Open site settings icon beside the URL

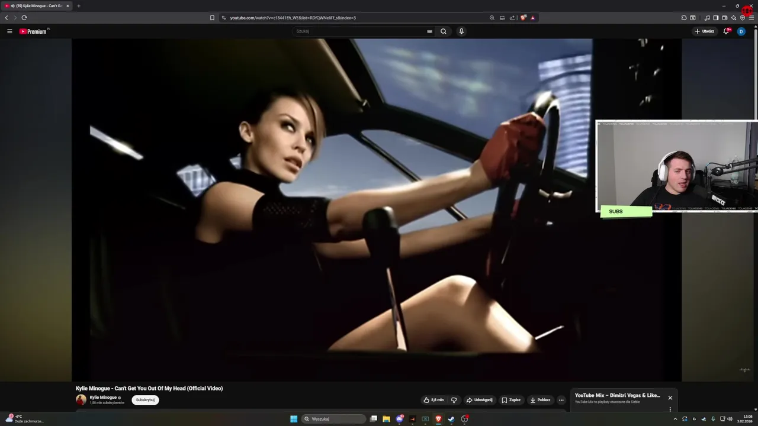[224, 18]
